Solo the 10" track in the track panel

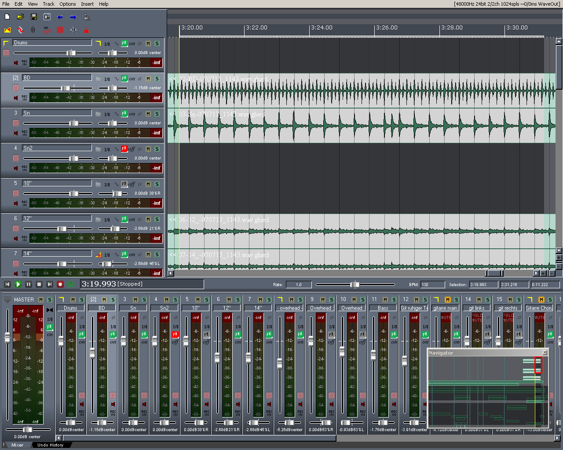coord(157,184)
